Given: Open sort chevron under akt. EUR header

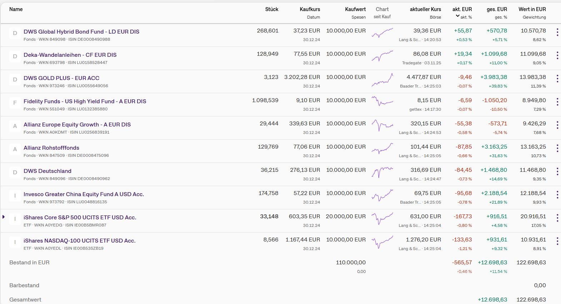Looking at the screenshot, I should pos(457,16).
